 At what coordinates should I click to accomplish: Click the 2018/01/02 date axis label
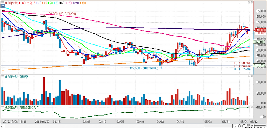point(42,122)
